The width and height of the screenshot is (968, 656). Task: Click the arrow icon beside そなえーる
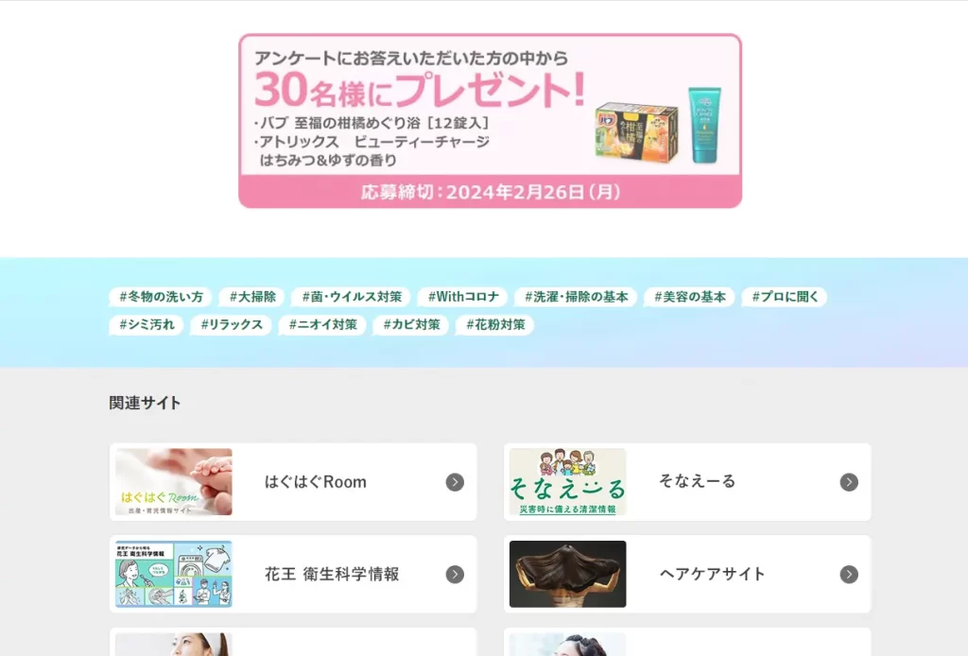click(849, 482)
